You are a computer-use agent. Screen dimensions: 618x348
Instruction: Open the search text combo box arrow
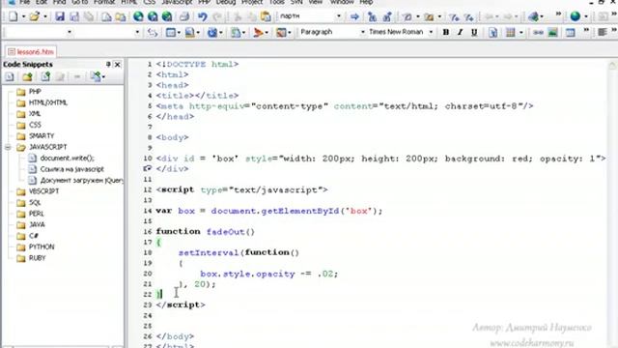(339, 16)
